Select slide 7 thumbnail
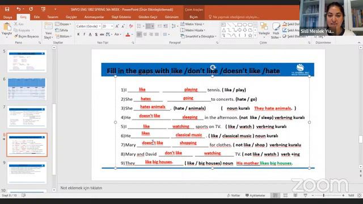The image size is (363, 204). point(27,117)
